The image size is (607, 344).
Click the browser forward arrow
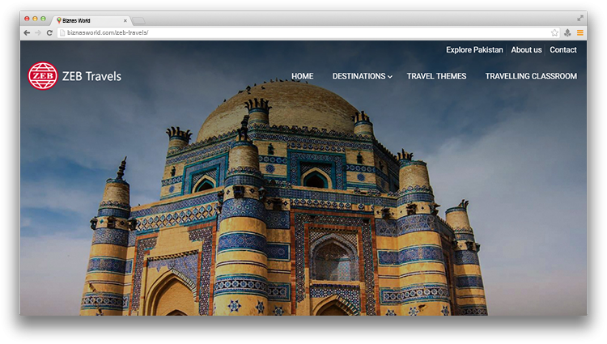(37, 32)
